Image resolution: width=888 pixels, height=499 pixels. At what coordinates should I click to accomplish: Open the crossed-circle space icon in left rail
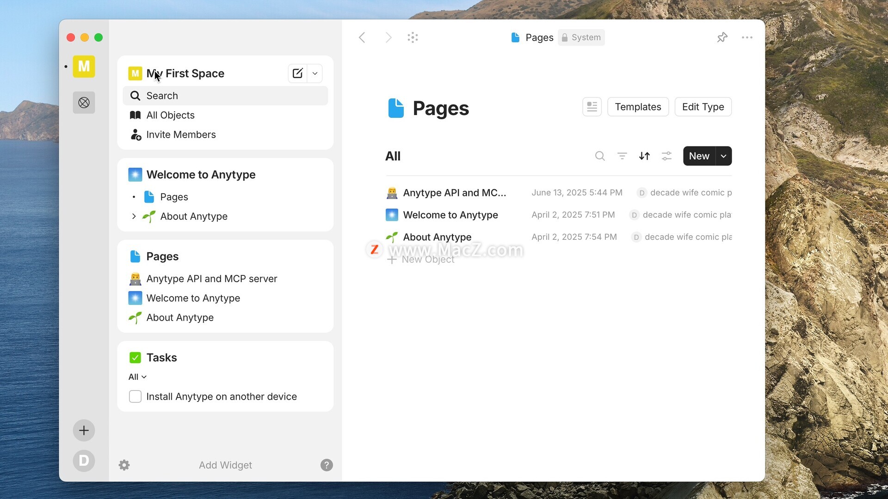pos(84,103)
